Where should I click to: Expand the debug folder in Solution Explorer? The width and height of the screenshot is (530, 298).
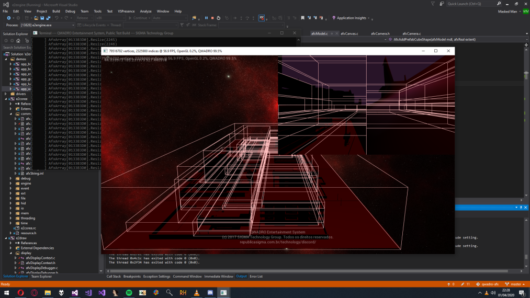click(x=10, y=178)
